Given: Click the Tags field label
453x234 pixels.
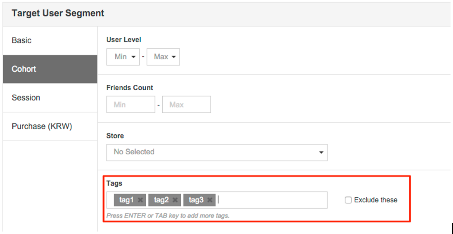Looking at the screenshot, I should (114, 183).
